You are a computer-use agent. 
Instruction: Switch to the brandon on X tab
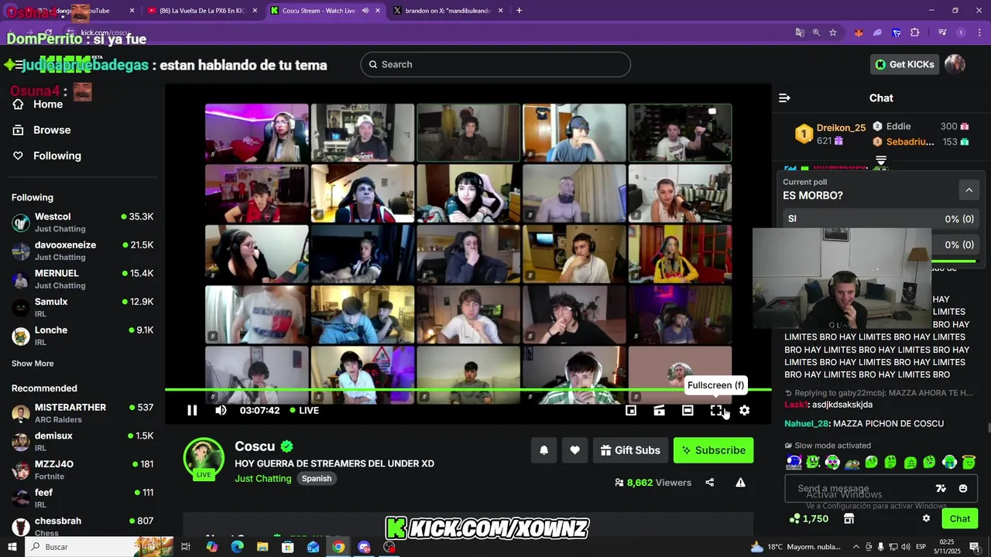pos(448,11)
